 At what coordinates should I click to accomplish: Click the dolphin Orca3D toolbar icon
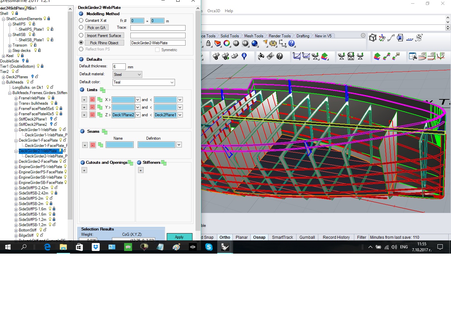click(x=261, y=56)
